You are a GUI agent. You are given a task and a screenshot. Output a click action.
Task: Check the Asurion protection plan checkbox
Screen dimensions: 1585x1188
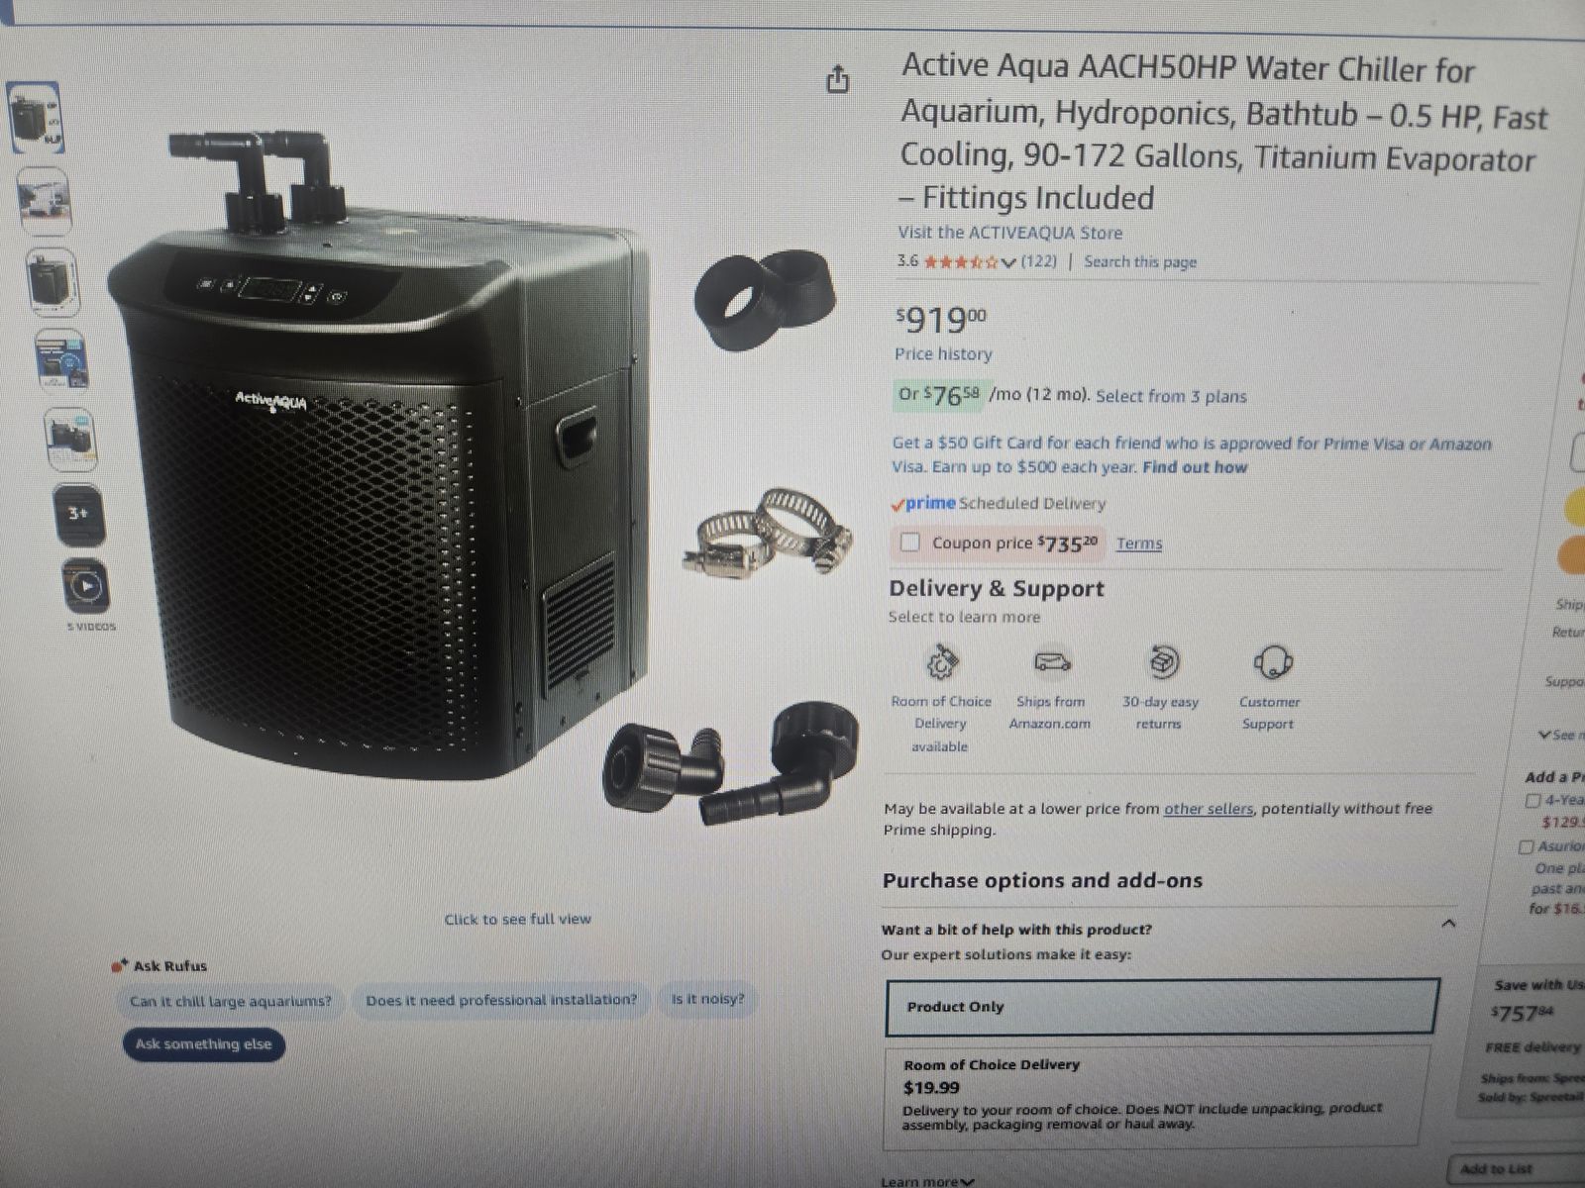coord(1526,846)
